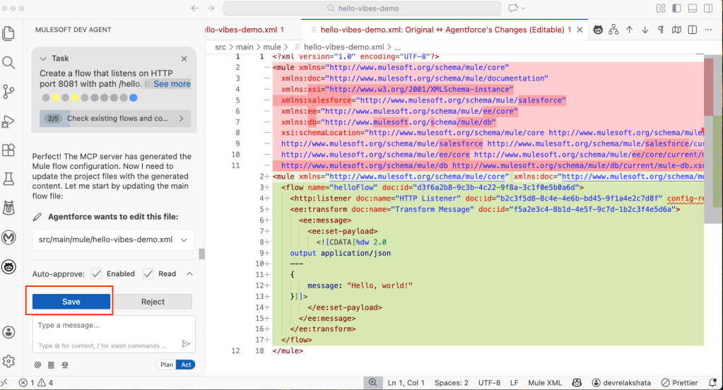Click the flow graph view icon
This screenshot has height=390, width=723.
pos(613,30)
